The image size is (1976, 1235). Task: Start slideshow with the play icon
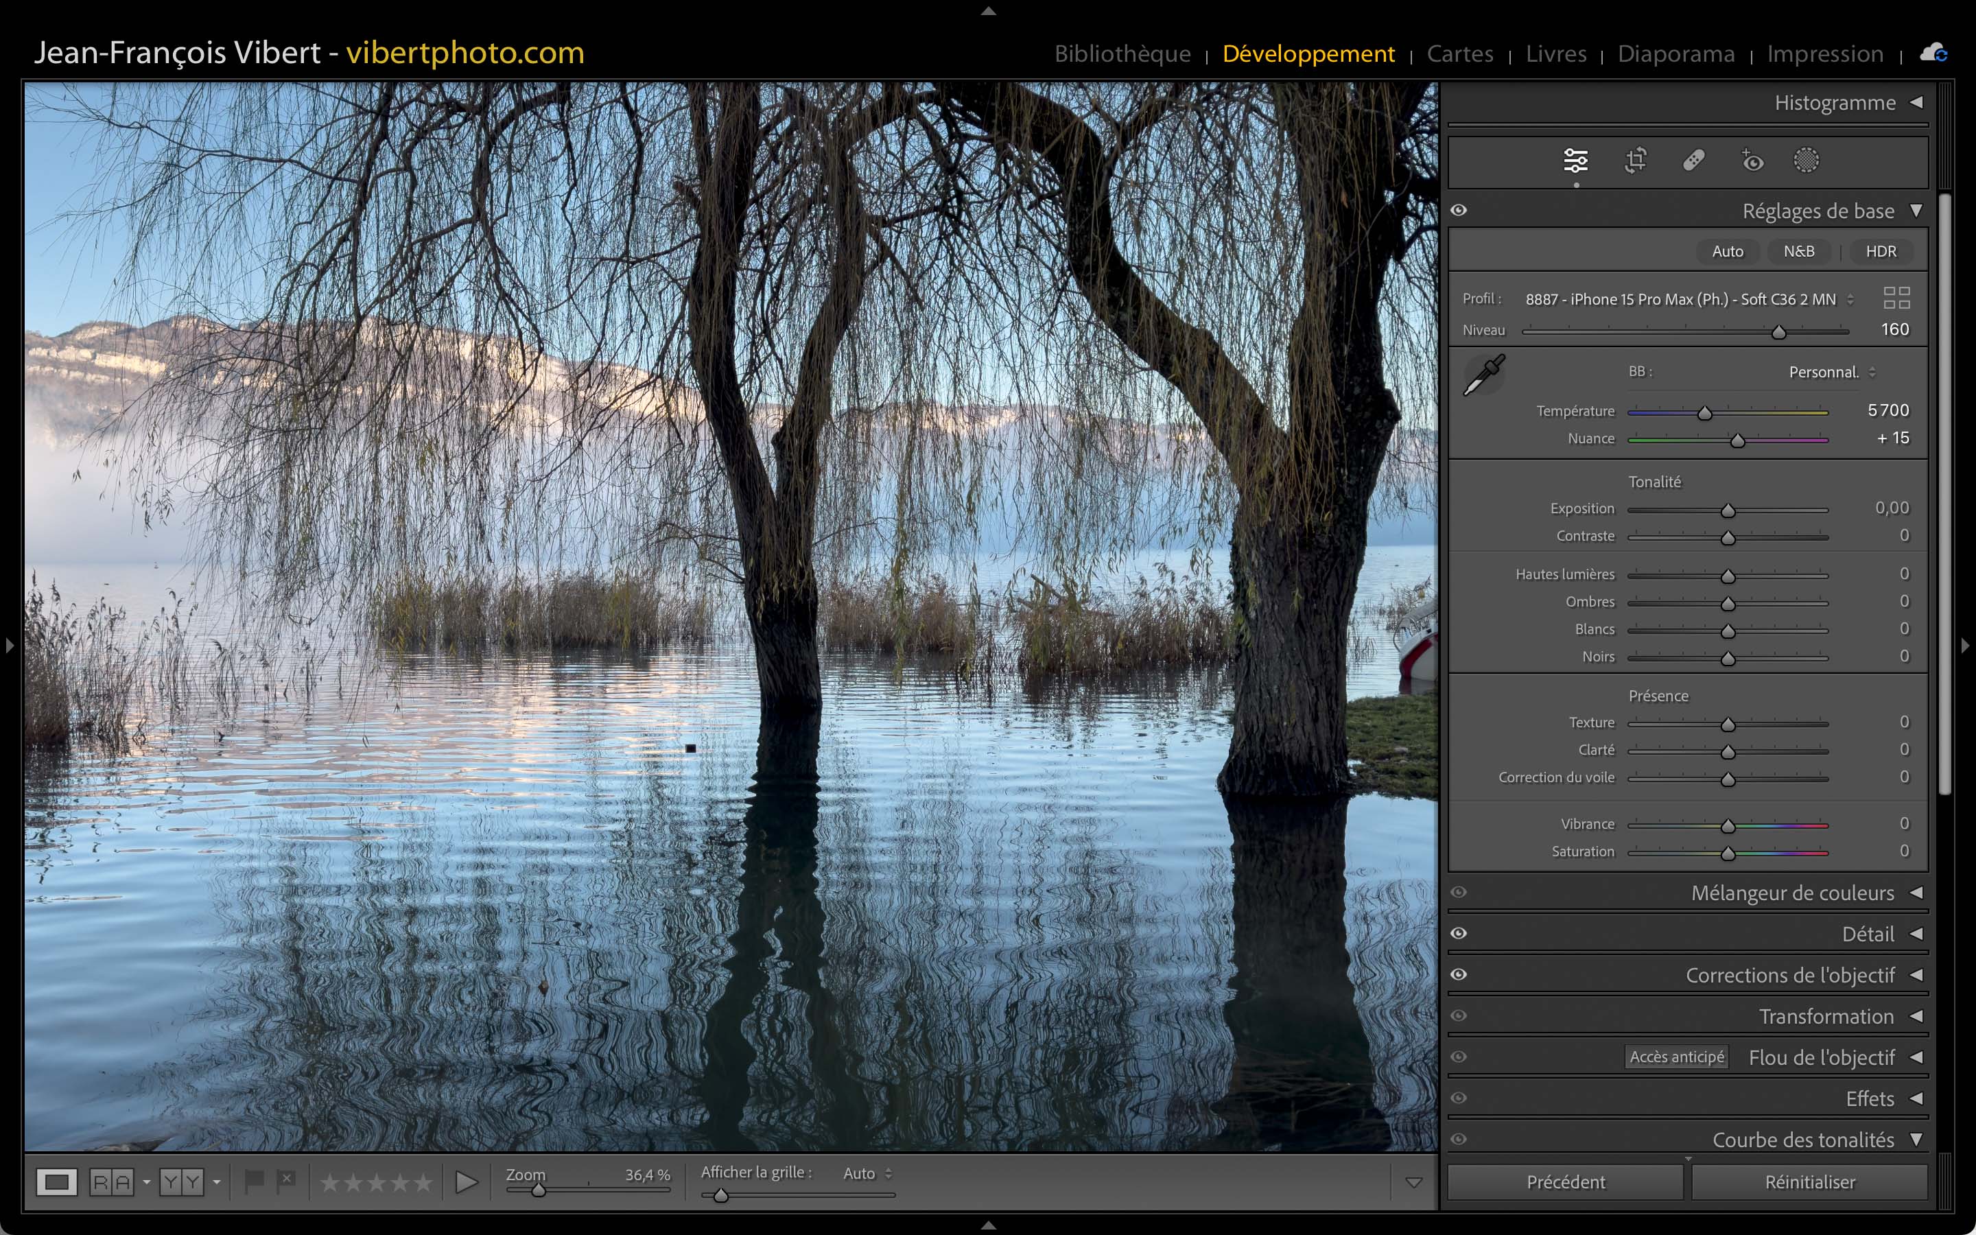click(x=467, y=1182)
